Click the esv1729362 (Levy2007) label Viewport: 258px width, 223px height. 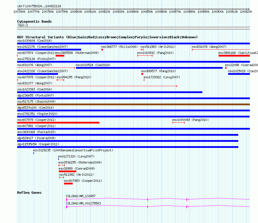(x=162, y=77)
